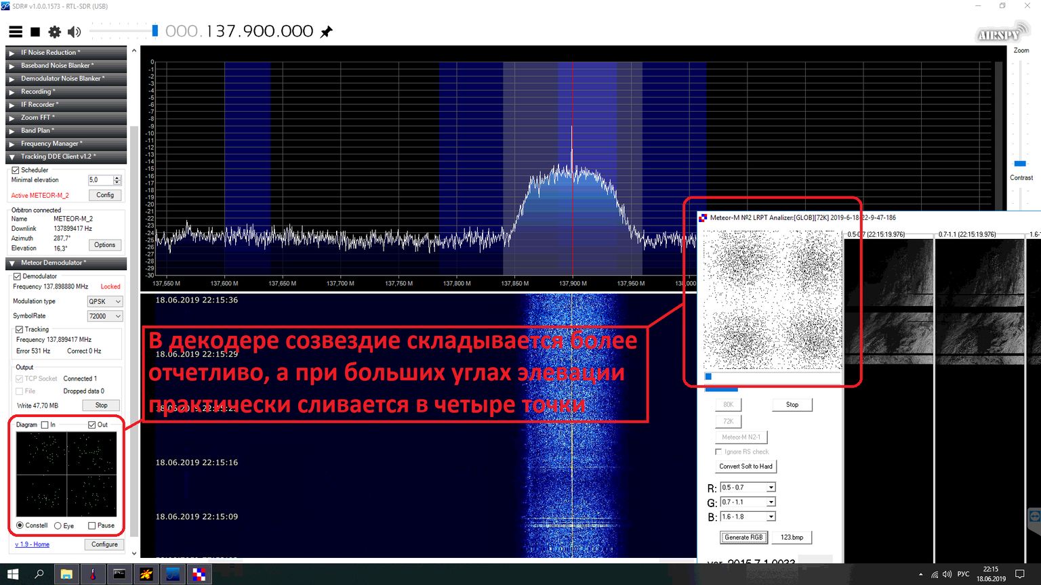Expand Demodulator Noise Blanker panel
Image resolution: width=1041 pixels, height=585 pixels.
[x=66, y=79]
